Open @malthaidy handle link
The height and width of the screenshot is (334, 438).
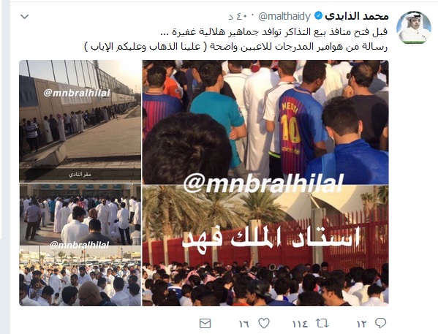(284, 17)
